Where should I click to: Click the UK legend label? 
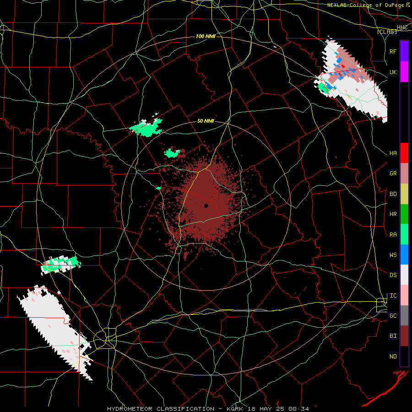pos(393,72)
